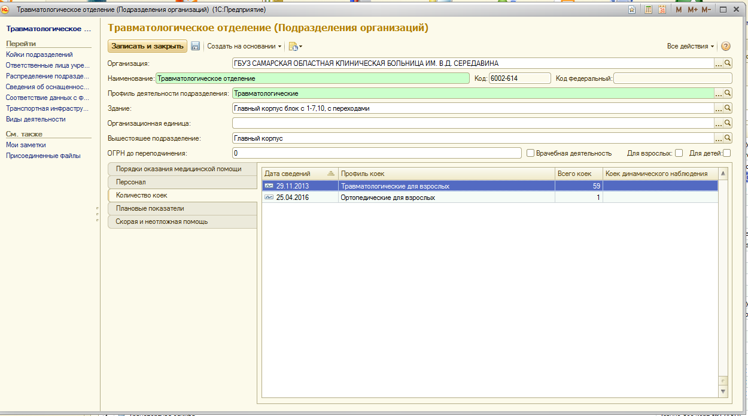
Task: Check the Для детей checkbox
Action: pos(726,153)
